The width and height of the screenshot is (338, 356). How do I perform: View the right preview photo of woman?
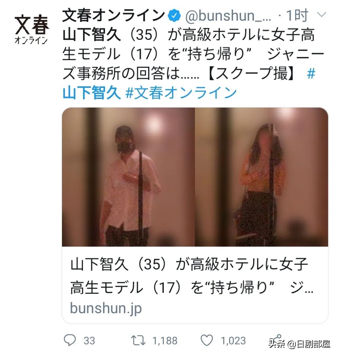262,177
